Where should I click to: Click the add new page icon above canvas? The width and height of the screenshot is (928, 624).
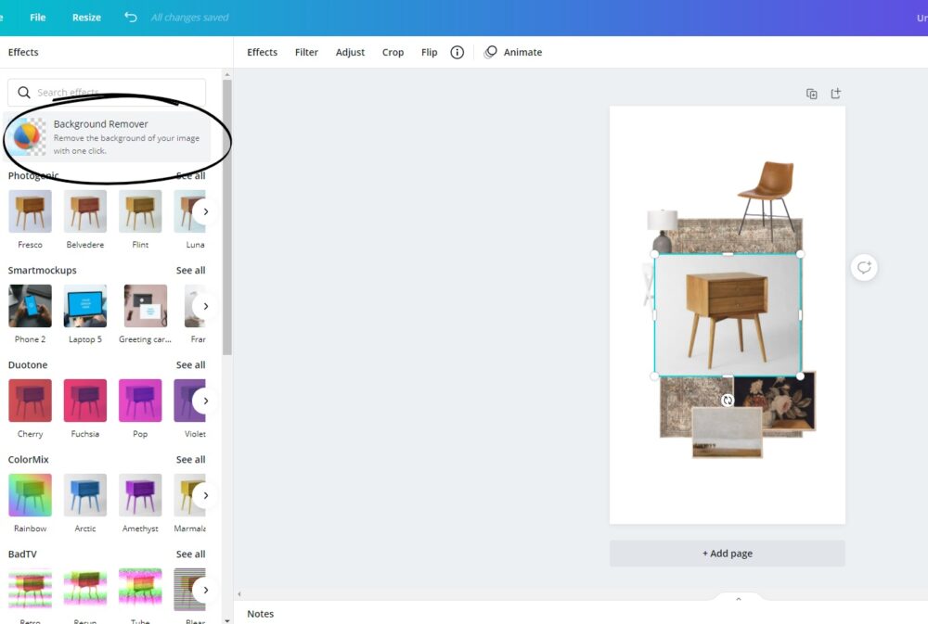pos(836,94)
